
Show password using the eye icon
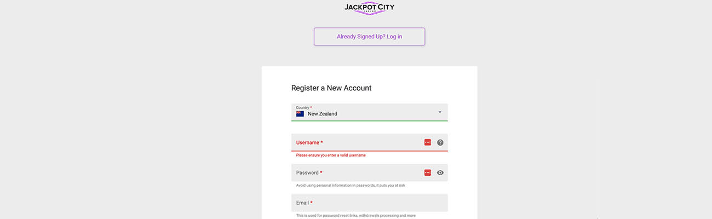[440, 172]
